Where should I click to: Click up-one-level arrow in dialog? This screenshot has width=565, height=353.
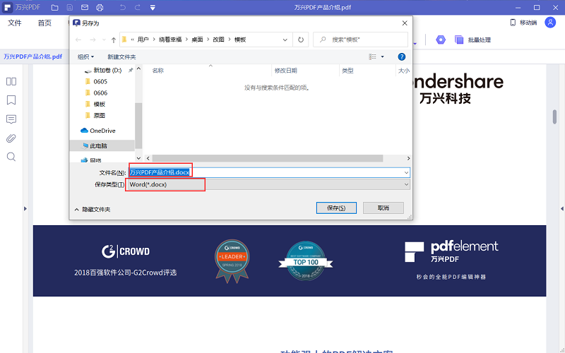(x=114, y=40)
